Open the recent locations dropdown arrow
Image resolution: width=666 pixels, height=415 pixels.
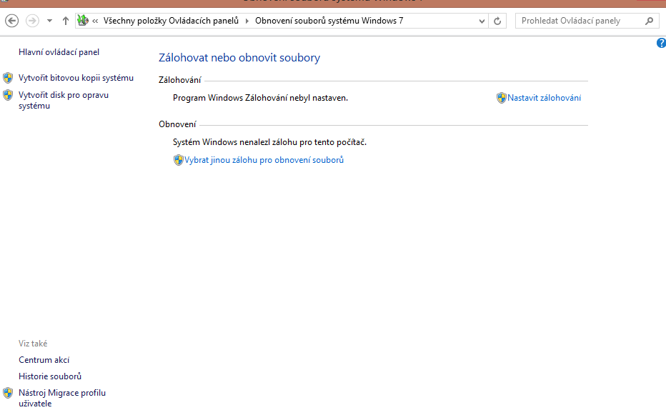tap(50, 21)
